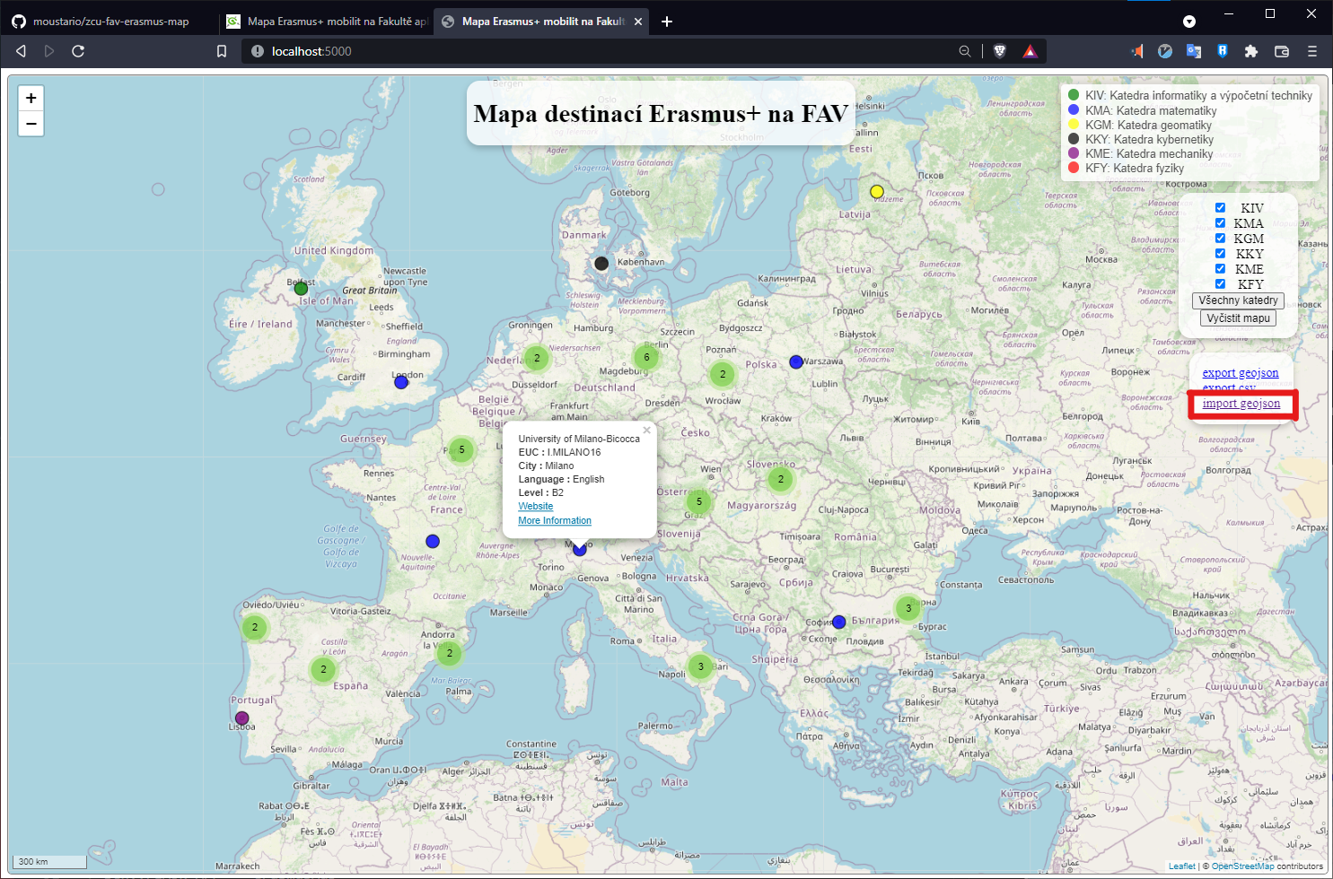The height and width of the screenshot is (879, 1333).
Task: Go back in browser history
Action: click(x=22, y=51)
